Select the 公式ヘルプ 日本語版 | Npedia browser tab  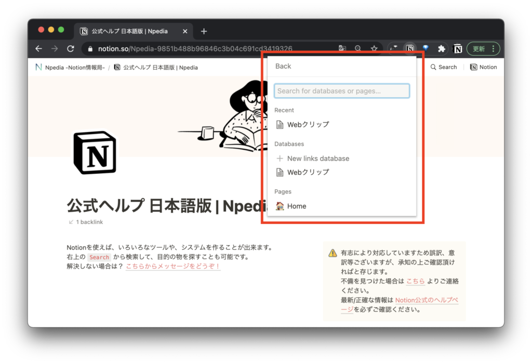tap(133, 31)
